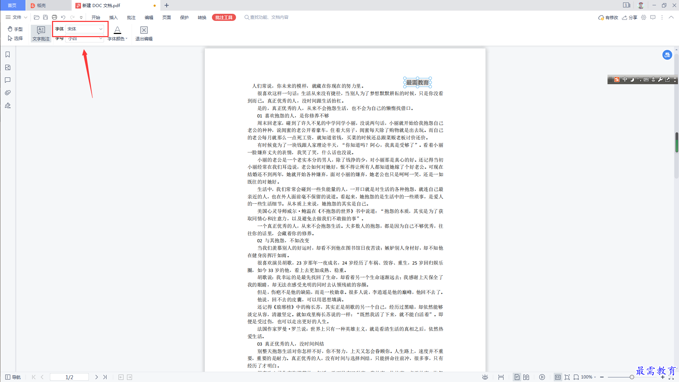The image size is (679, 382).
Task: Switch to the 转换 ribbon tab
Action: (202, 17)
